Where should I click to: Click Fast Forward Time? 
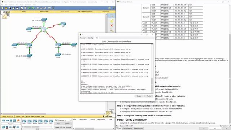tap(38, 116)
